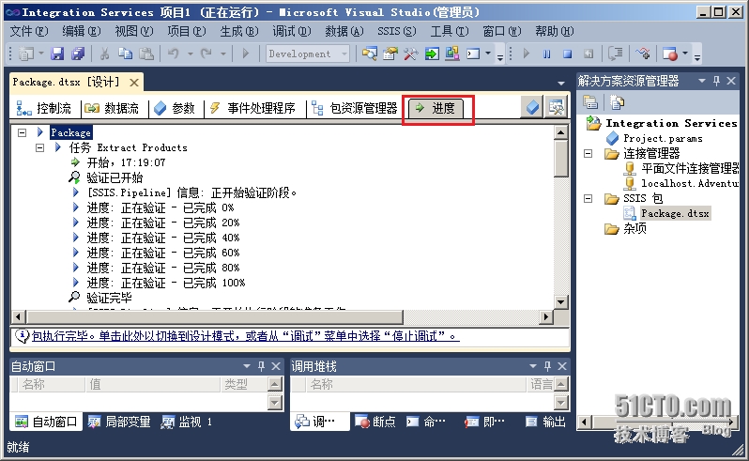Click the Show All Files icon in Solution Explorer

(x=617, y=102)
